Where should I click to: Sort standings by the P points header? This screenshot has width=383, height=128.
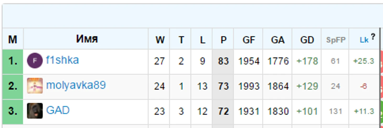[x=223, y=40]
